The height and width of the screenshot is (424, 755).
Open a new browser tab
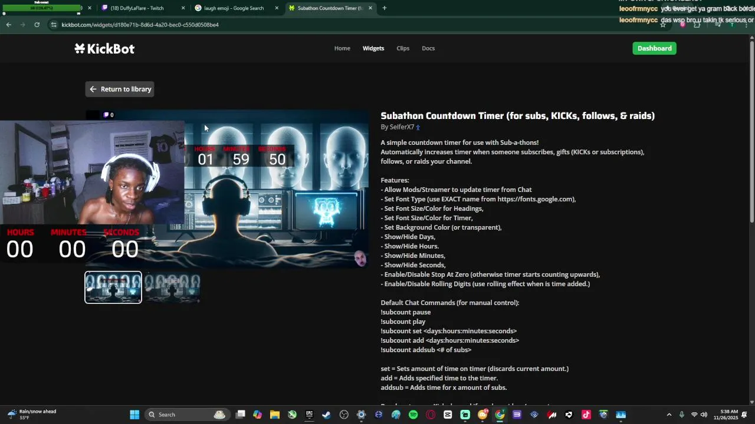tap(385, 8)
